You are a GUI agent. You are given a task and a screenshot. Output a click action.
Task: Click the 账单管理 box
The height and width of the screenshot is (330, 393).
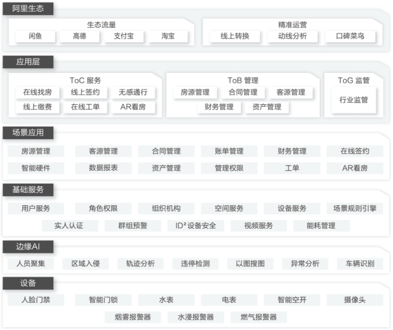pos(229,151)
